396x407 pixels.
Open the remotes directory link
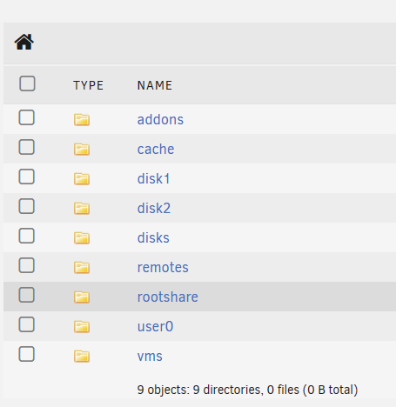(x=163, y=267)
